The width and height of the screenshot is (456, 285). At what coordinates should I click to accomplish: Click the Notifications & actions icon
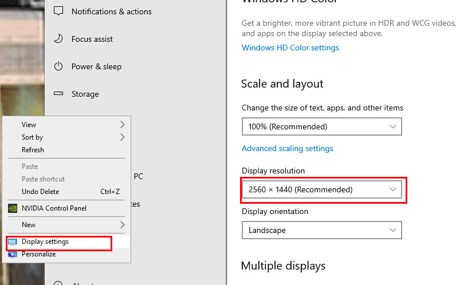[x=58, y=11]
